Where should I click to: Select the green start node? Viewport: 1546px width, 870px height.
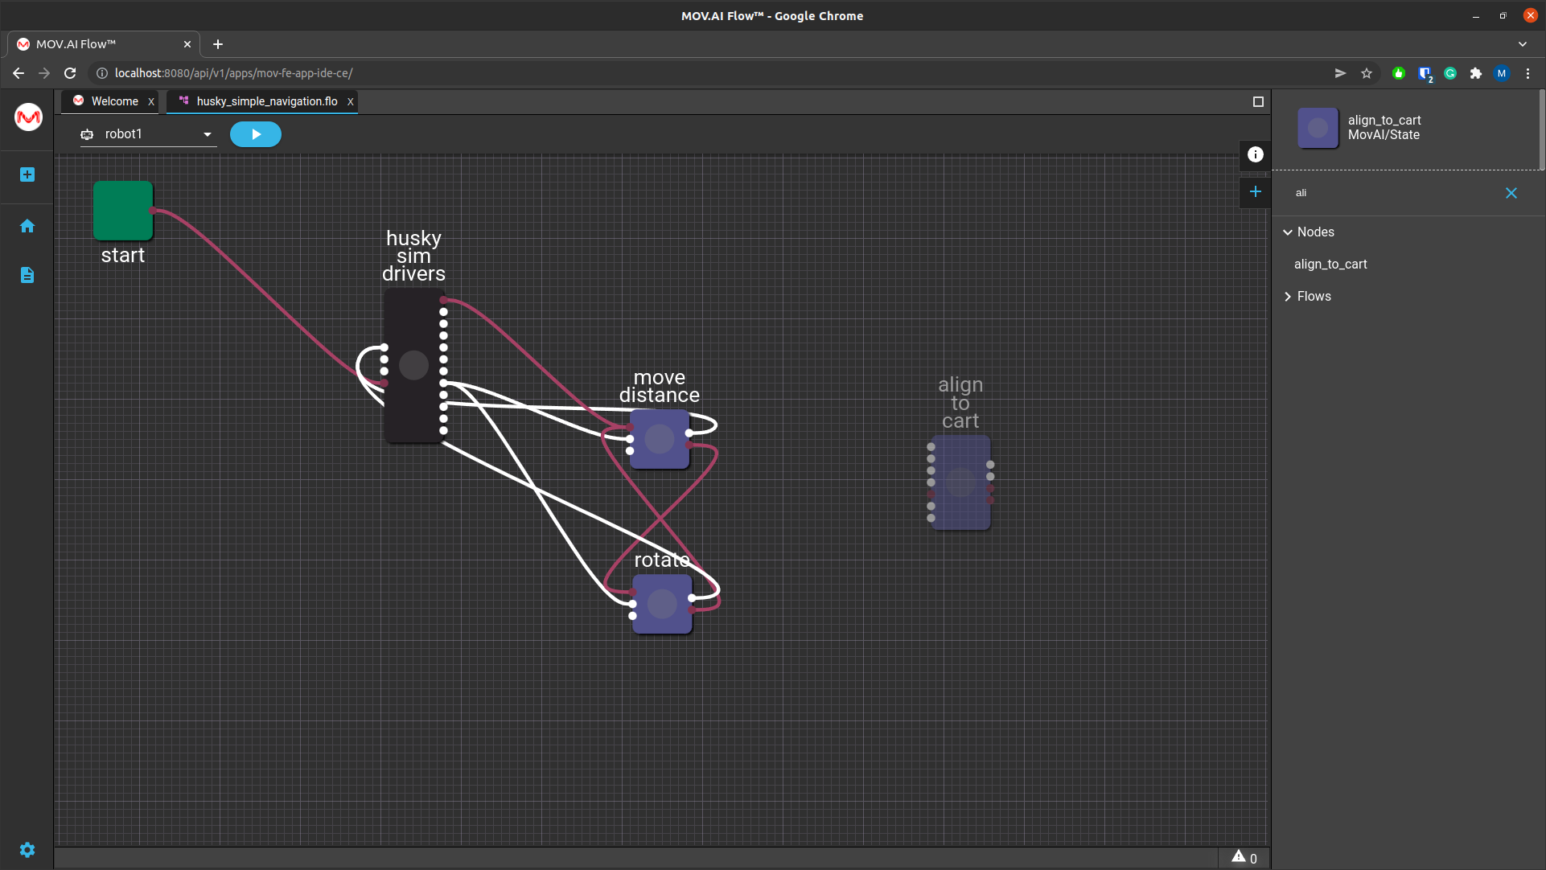122,211
